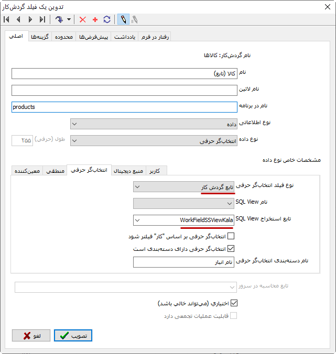Screen dimensions: 336x354
Task: Expand the "نوع فیلد انتخاب‌گر حرفی" combo box
Action: point(183,186)
